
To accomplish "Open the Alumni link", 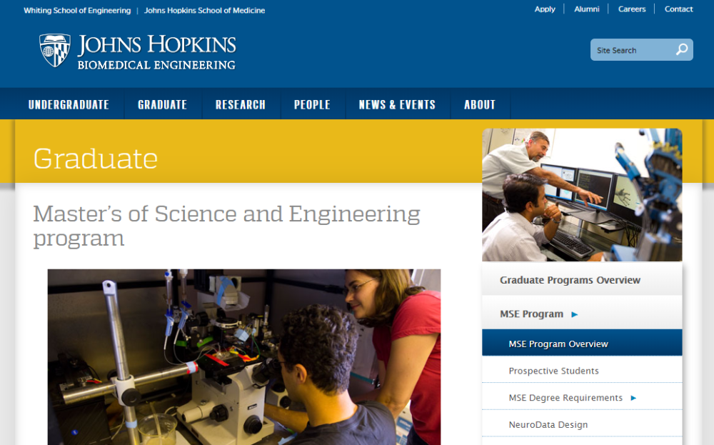I will (x=586, y=9).
